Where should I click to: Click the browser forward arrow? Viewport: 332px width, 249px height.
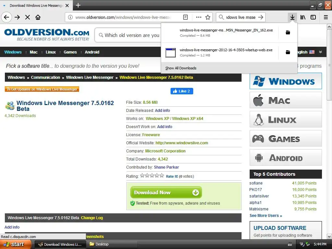click(x=17, y=17)
